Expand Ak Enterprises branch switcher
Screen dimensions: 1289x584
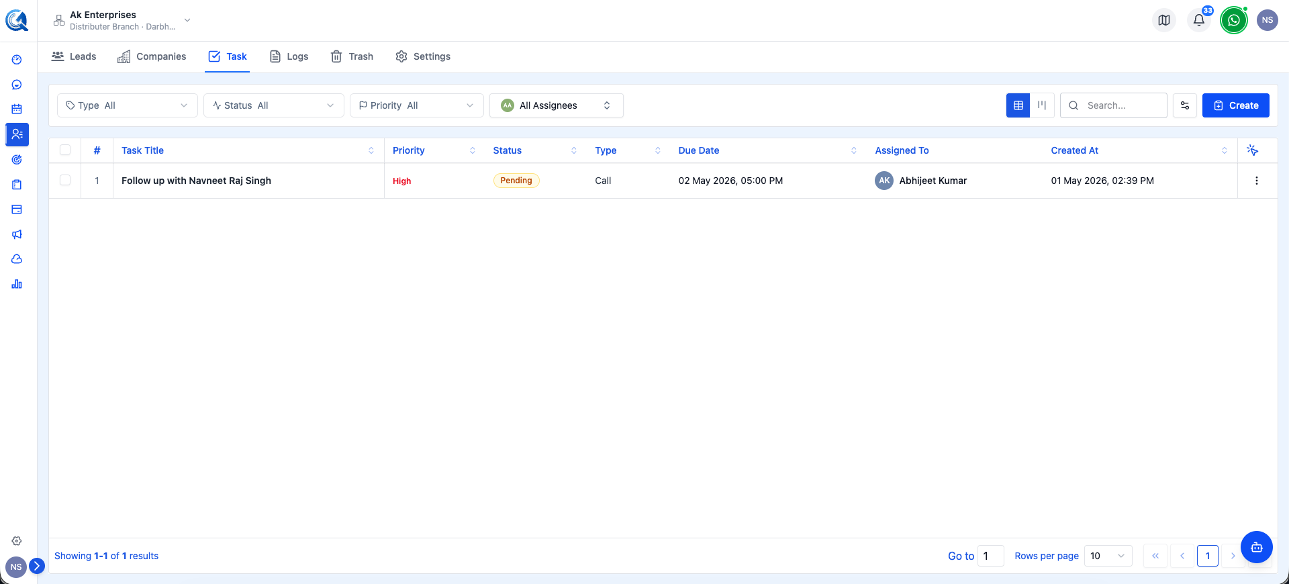coord(122,20)
